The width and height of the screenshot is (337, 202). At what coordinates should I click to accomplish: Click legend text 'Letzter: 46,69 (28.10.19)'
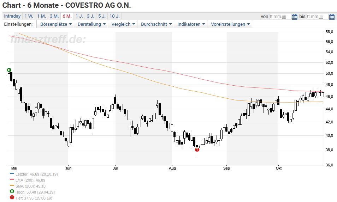click(37, 175)
